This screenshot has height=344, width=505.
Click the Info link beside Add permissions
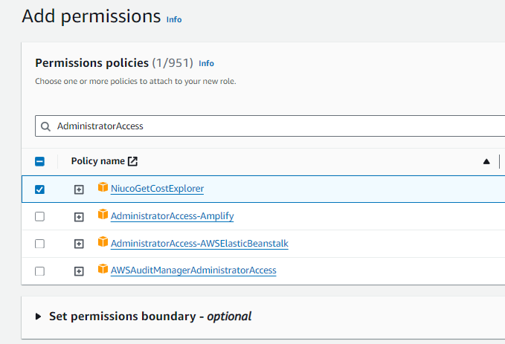click(x=174, y=19)
